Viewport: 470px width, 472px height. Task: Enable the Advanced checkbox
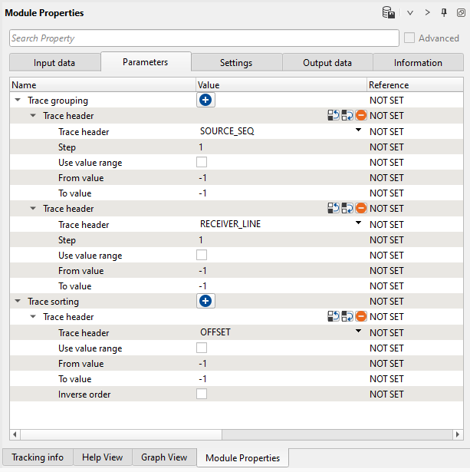tap(409, 38)
